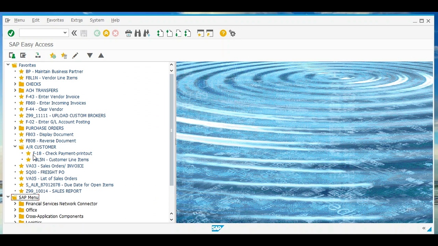Viewport: 438px width, 246px height.
Task: Select S_ALR_87012078 - Due Date for Open Items
Action: (x=69, y=185)
